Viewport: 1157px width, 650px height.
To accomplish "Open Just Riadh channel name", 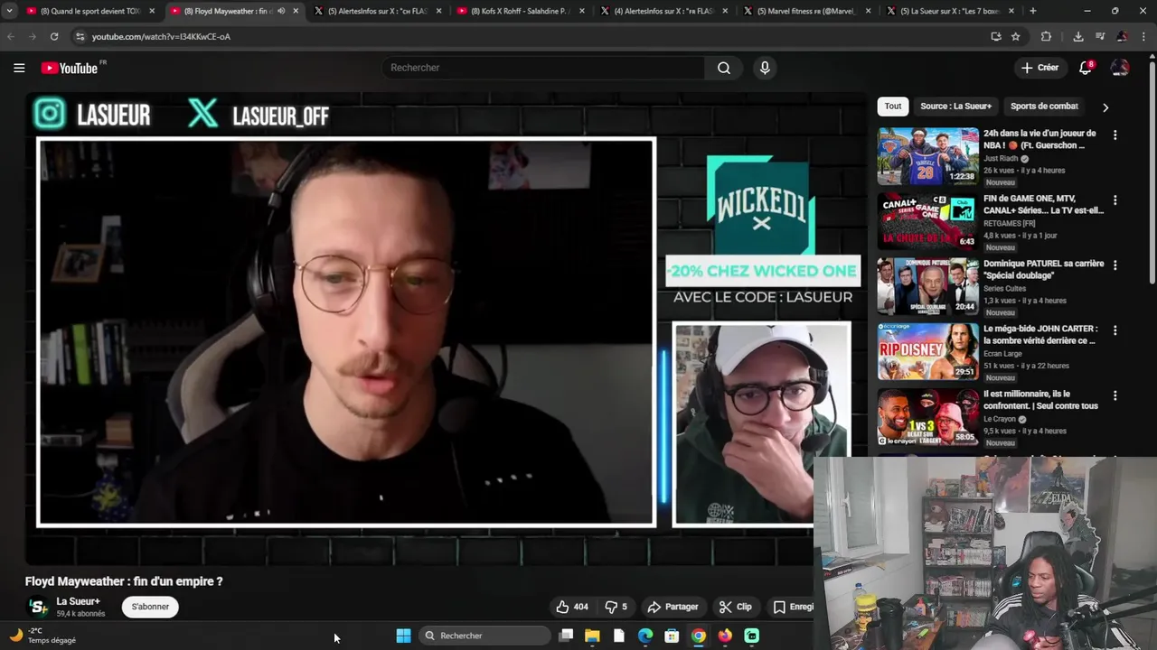I will (x=1002, y=158).
